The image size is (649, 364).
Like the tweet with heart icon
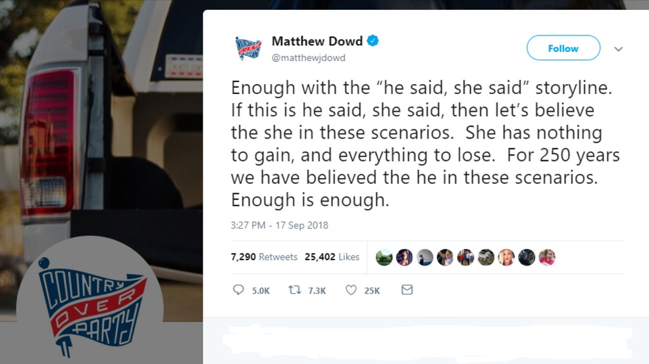click(x=351, y=290)
